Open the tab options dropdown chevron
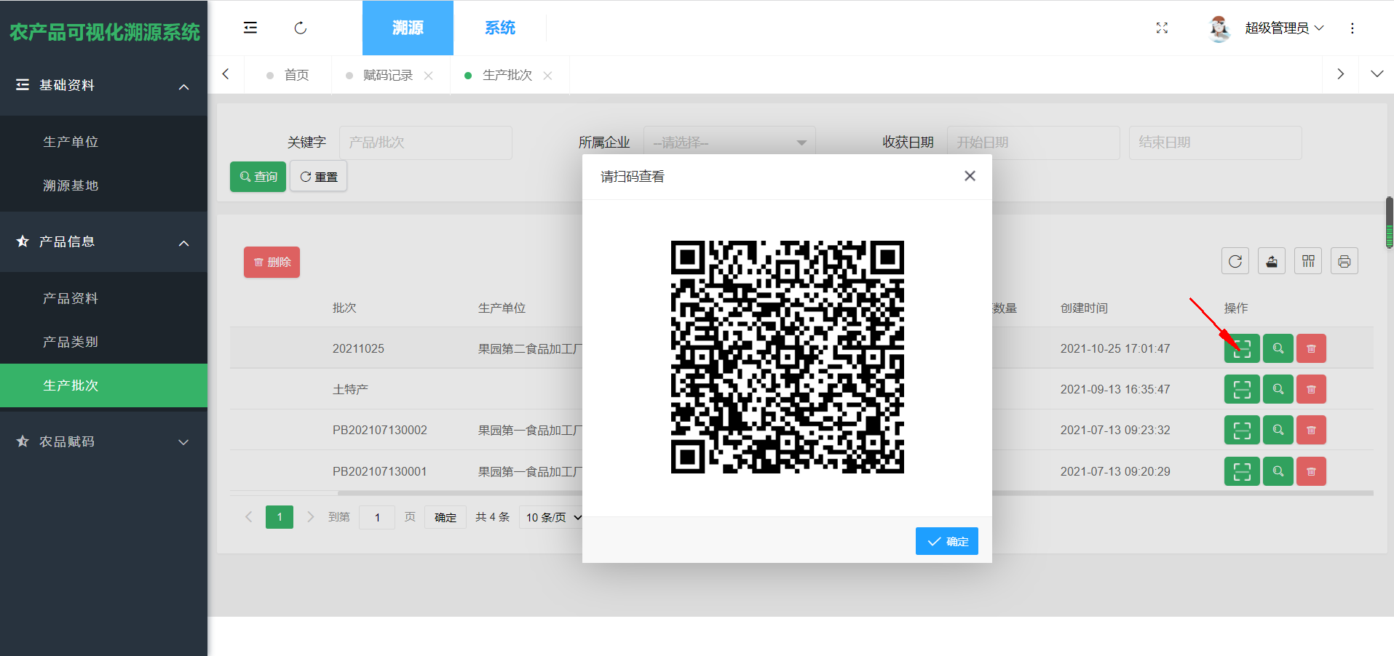The width and height of the screenshot is (1394, 656). tap(1377, 74)
